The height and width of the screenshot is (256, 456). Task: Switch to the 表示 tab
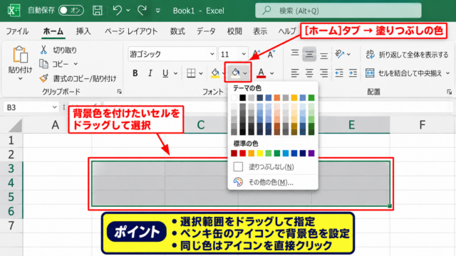(x=260, y=31)
